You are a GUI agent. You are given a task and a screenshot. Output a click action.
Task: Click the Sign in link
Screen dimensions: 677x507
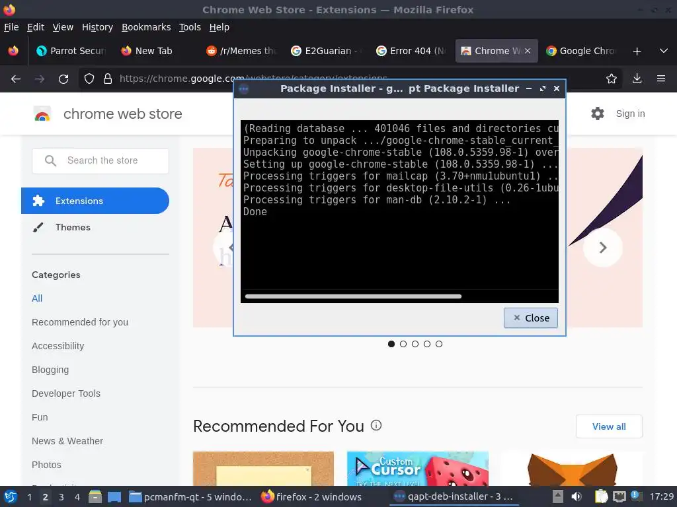click(x=630, y=114)
